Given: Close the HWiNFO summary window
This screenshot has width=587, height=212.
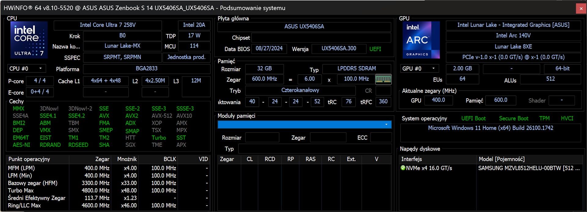Looking at the screenshot, I should (x=581, y=9).
